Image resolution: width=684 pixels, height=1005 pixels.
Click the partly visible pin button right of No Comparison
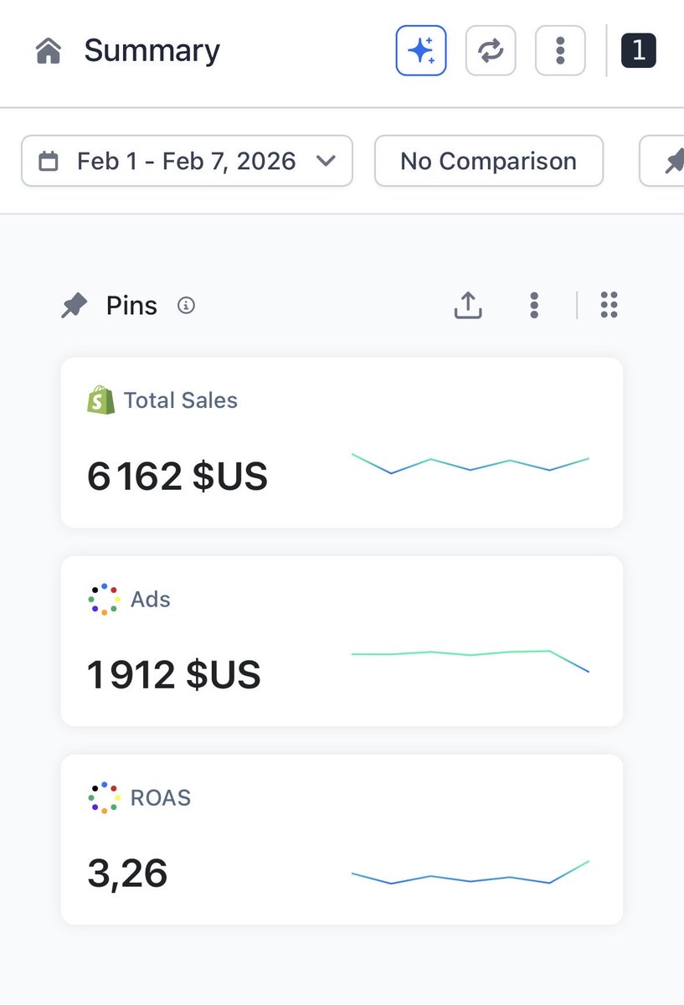pyautogui.click(x=662, y=161)
